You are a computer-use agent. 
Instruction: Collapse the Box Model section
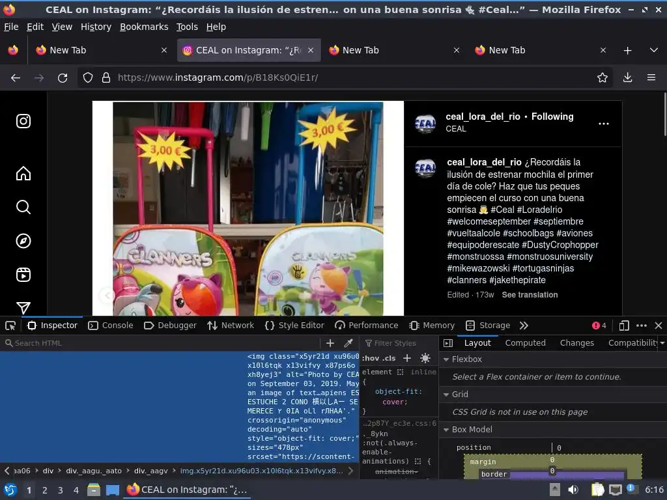tap(446, 430)
